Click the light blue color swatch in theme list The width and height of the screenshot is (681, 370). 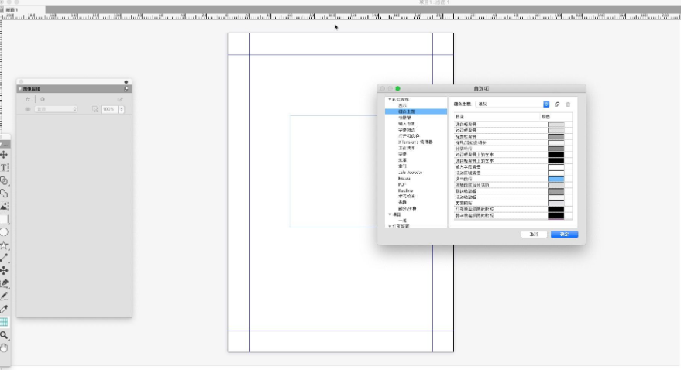pyautogui.click(x=556, y=179)
